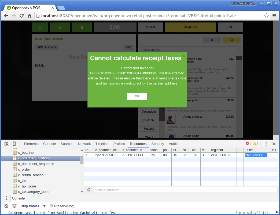
Task: Click the bbb address button
Action: tap(128, 47)
